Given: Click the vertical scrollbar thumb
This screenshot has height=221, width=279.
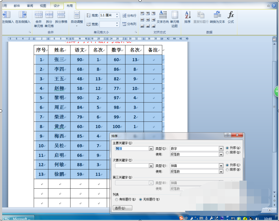Looking at the screenshot, I should click(x=274, y=106).
